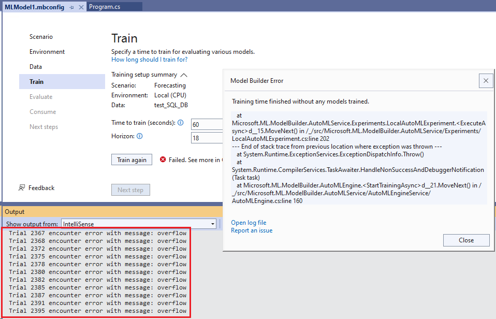Click the Feedback person icon
This screenshot has width=496, height=319.
(x=22, y=188)
